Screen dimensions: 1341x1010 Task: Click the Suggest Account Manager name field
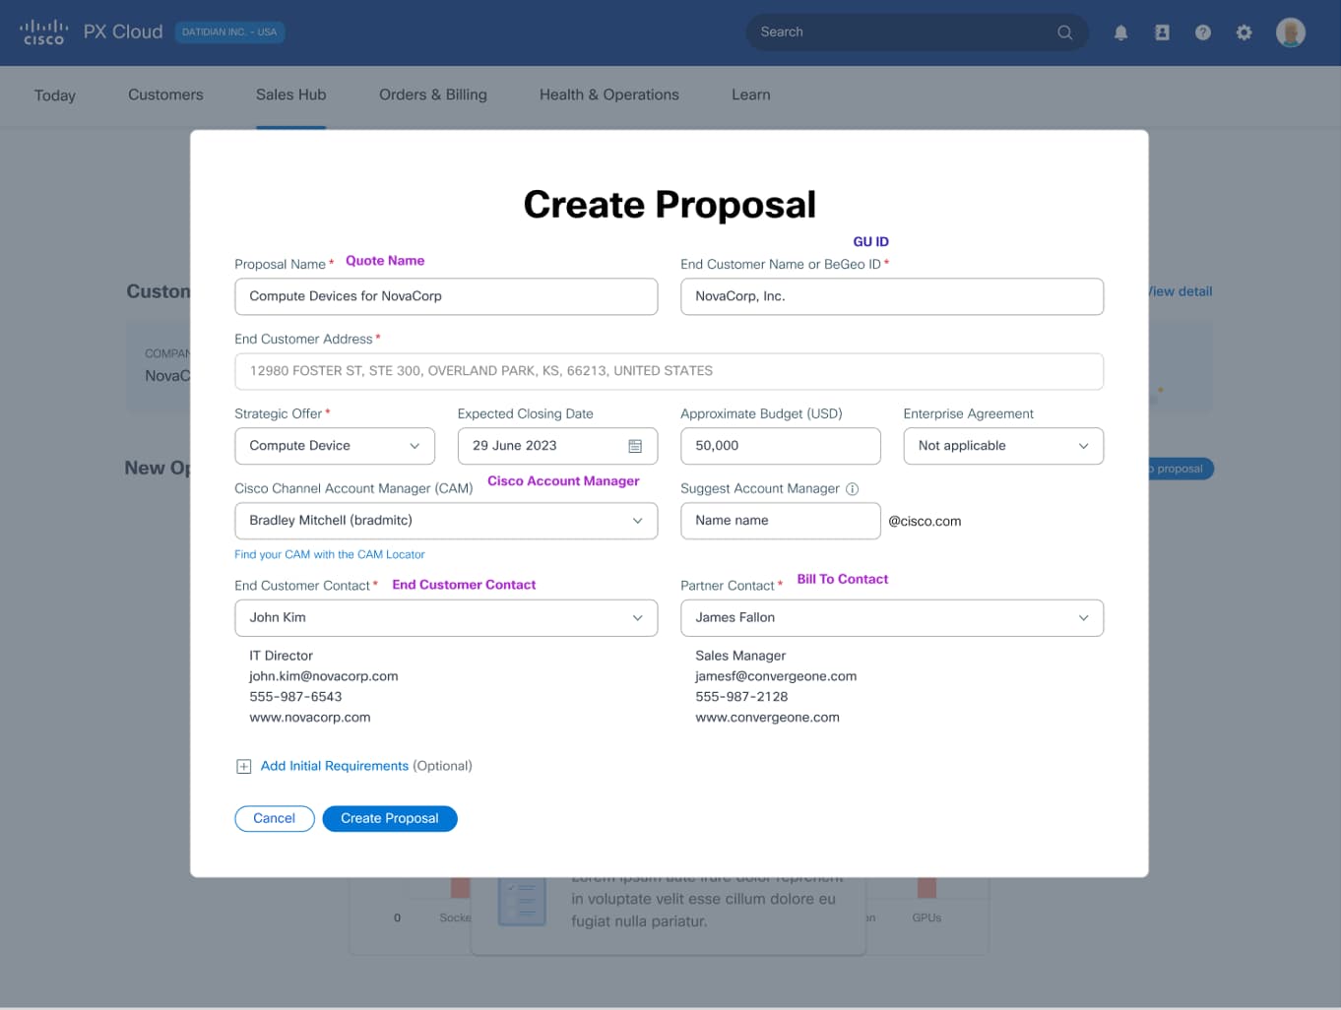781,521
